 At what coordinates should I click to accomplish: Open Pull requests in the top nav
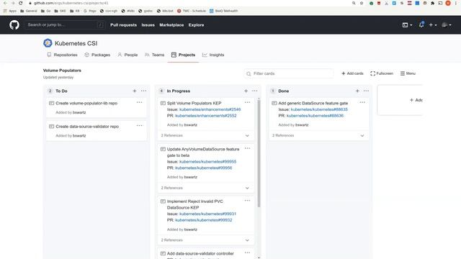[x=123, y=25]
